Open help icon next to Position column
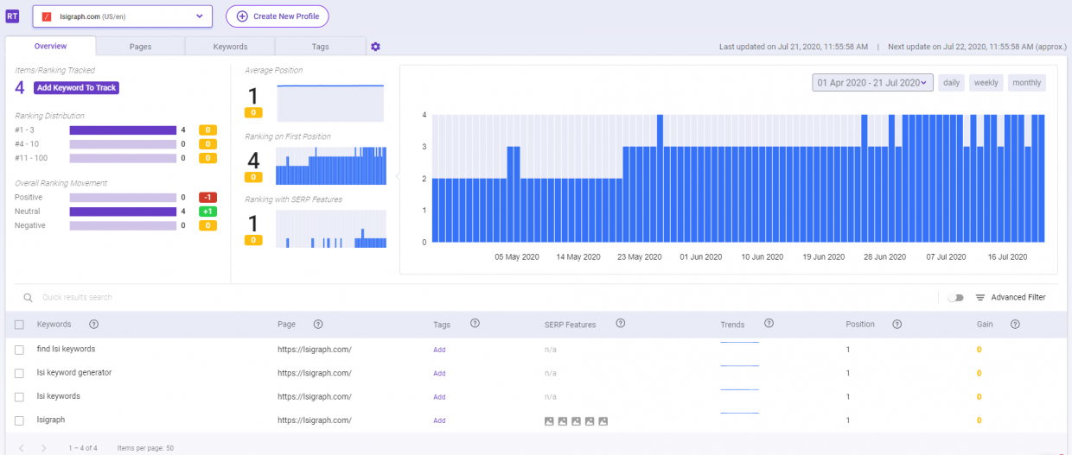Screen dimensions: 1072x455 tap(897, 325)
